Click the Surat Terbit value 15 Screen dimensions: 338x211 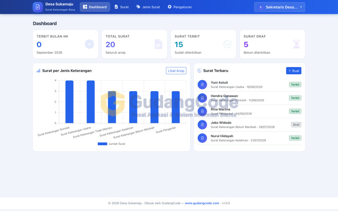[179, 45]
